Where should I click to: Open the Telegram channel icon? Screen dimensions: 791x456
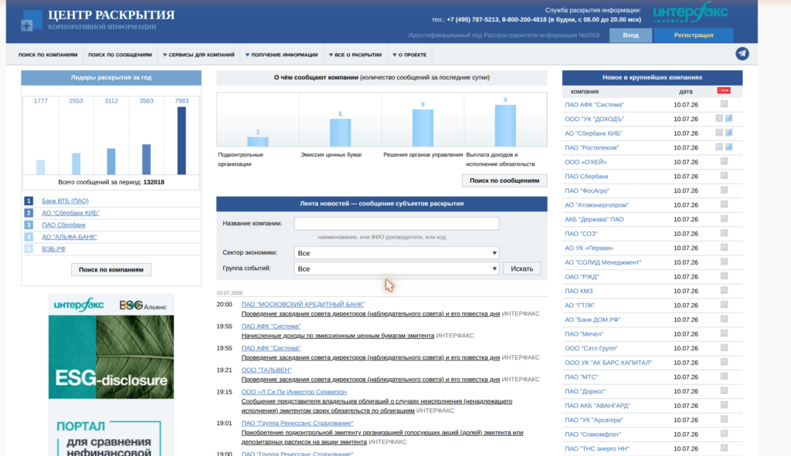coord(742,53)
